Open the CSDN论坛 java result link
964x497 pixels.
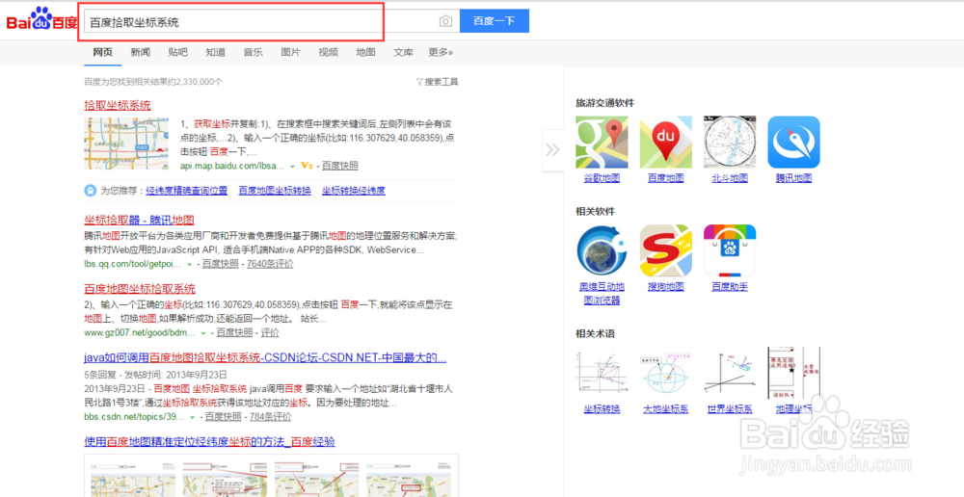pos(265,357)
